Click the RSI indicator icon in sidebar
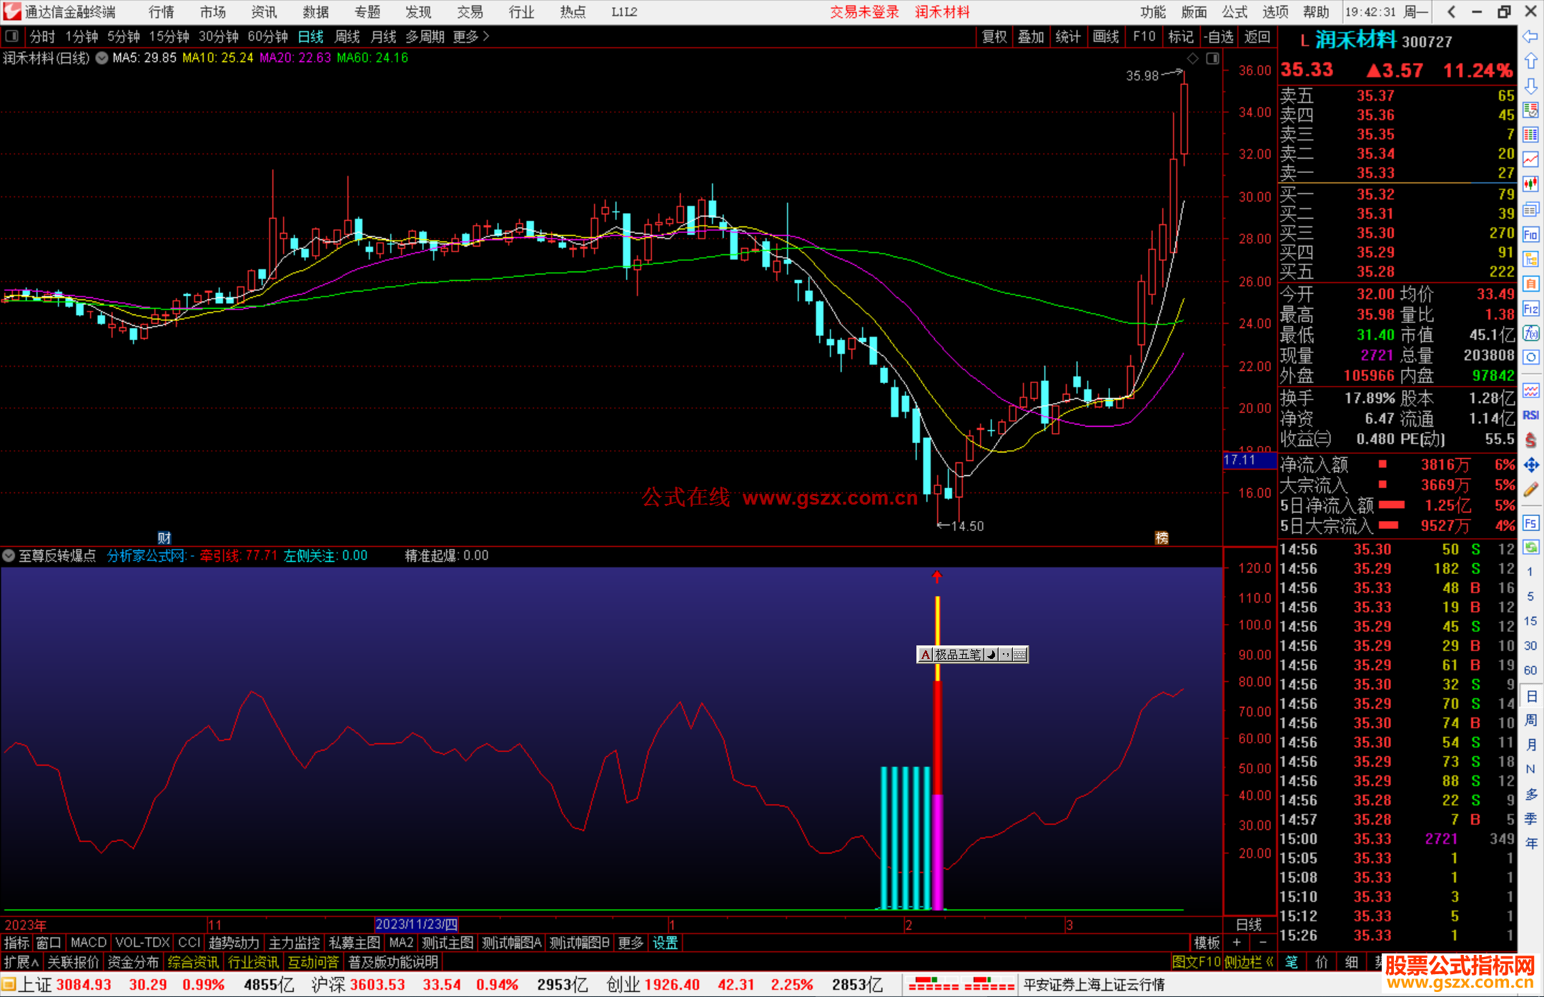The image size is (1544, 997). point(1530,415)
